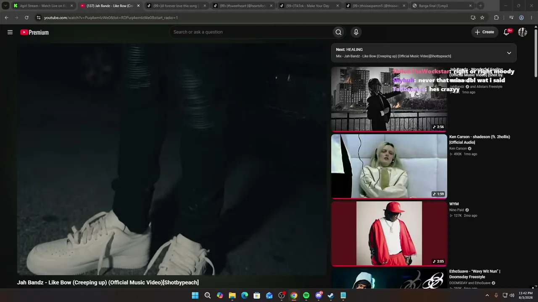The image size is (538, 302).
Task: Go to YouTube Premium home logo
Action: [34, 32]
